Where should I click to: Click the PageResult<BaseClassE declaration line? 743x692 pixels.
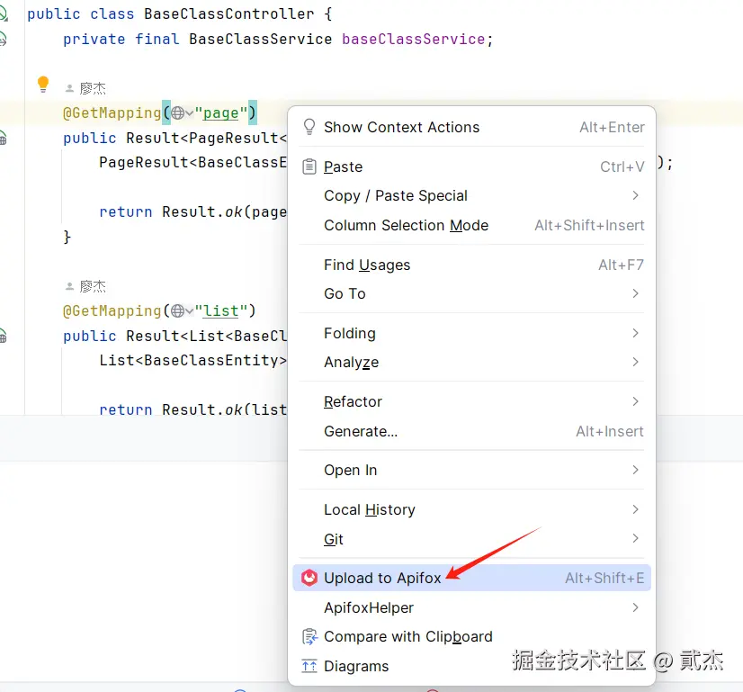(x=192, y=162)
